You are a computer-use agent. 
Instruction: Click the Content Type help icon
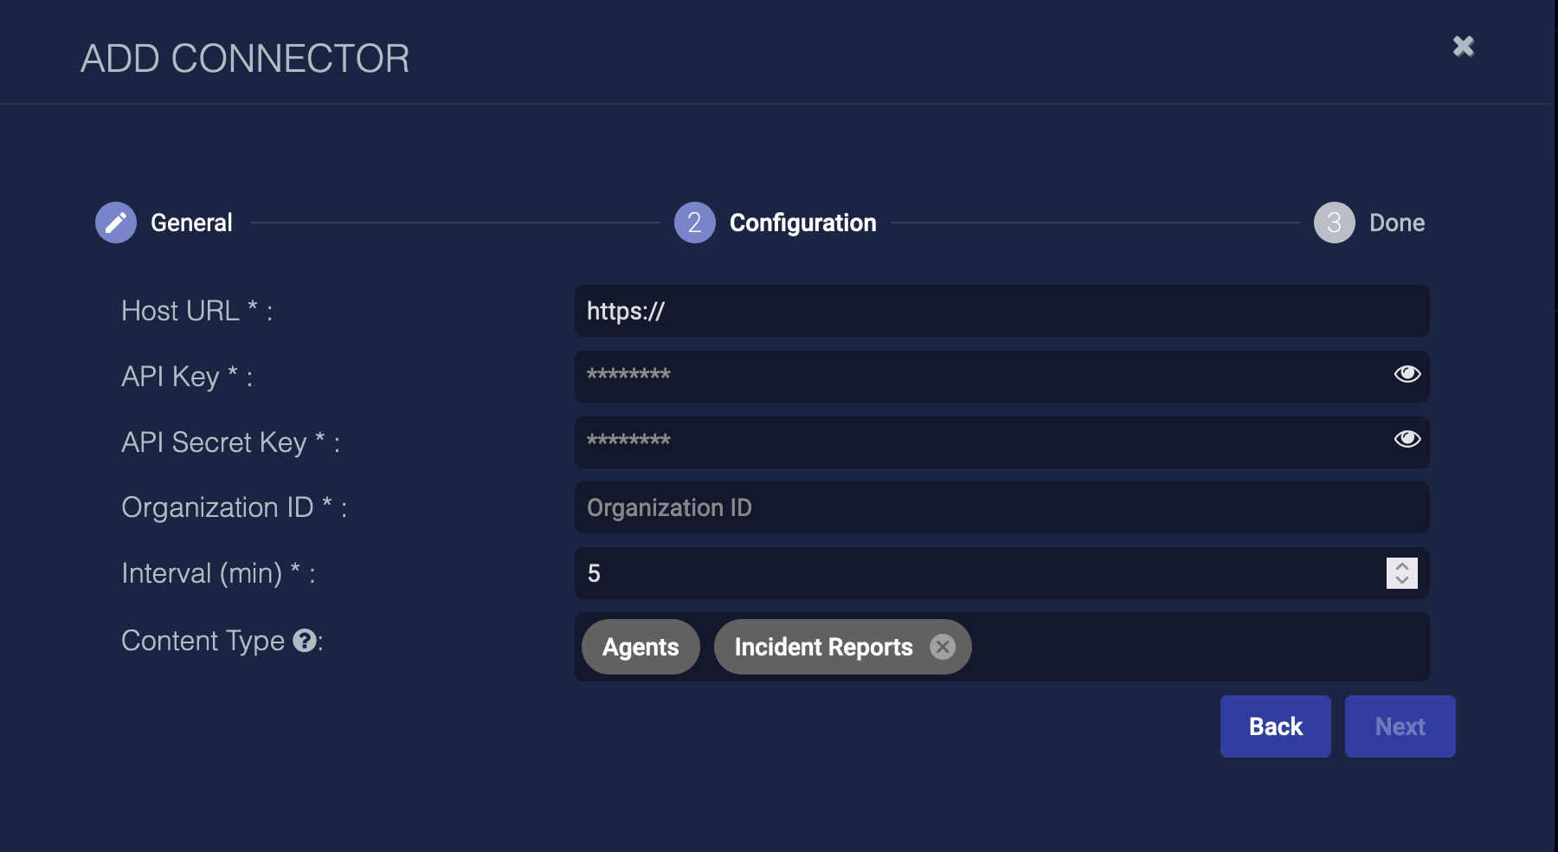304,641
